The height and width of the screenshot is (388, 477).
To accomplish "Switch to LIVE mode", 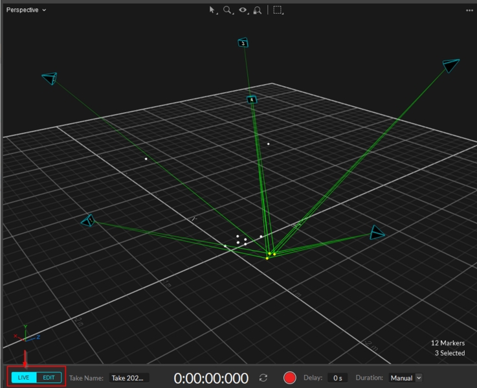I will (x=24, y=378).
